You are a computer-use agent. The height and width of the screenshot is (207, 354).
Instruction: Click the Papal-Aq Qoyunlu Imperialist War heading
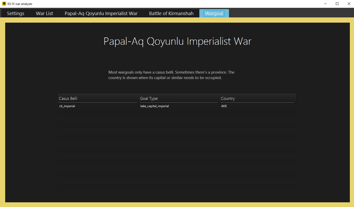pyautogui.click(x=178, y=42)
